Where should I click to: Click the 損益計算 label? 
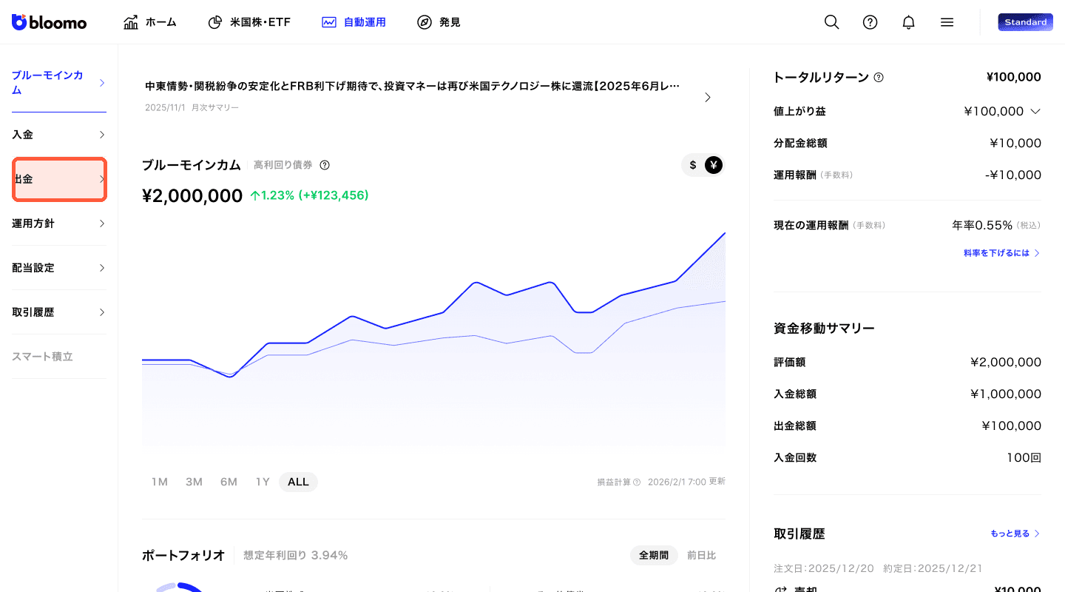coord(614,482)
